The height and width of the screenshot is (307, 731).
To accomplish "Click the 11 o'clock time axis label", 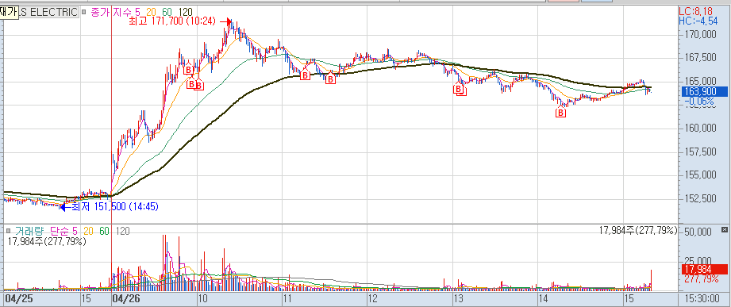I will point(287,298).
